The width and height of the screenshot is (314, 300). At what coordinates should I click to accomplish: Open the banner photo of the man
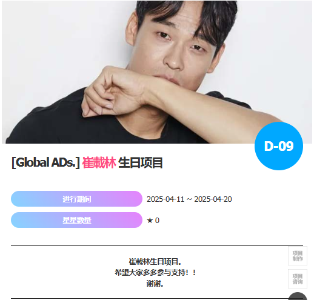point(157,72)
